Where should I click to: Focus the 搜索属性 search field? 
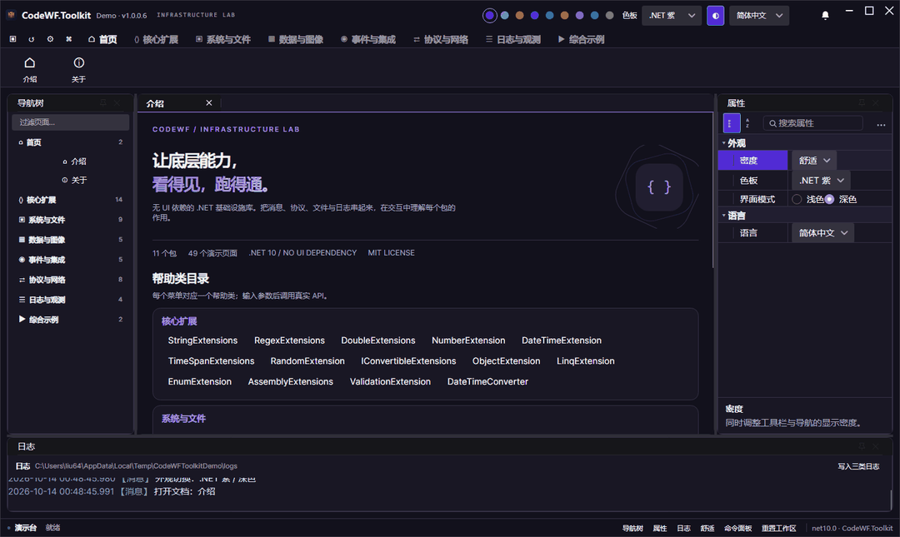pos(812,123)
